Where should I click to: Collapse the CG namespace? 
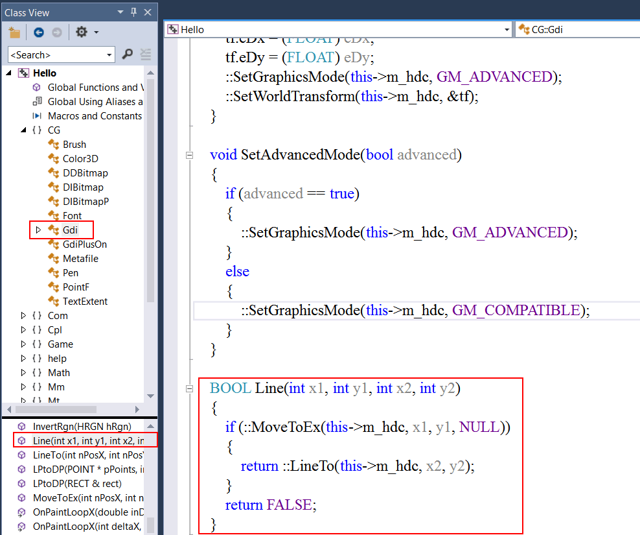click(x=23, y=130)
